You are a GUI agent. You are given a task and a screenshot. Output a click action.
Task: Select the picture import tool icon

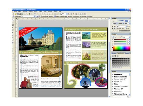pyautogui.click(x=12, y=43)
